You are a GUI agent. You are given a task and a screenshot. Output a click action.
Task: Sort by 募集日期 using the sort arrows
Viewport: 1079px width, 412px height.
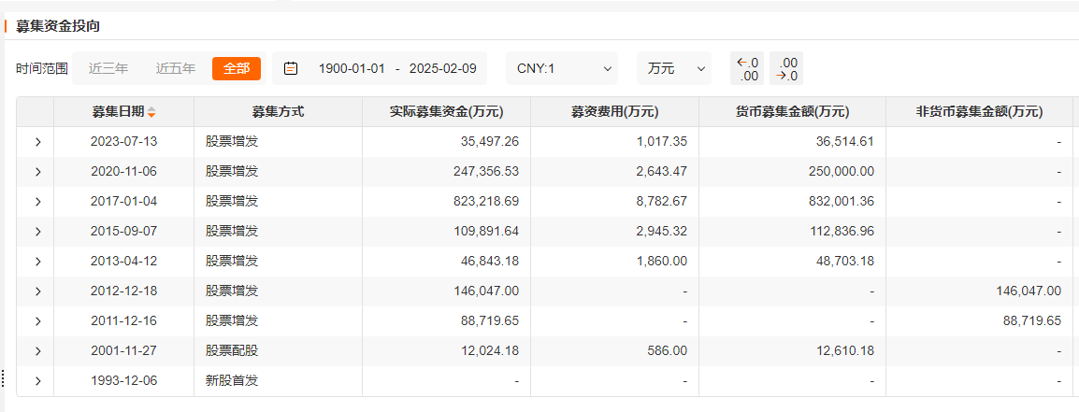click(151, 112)
